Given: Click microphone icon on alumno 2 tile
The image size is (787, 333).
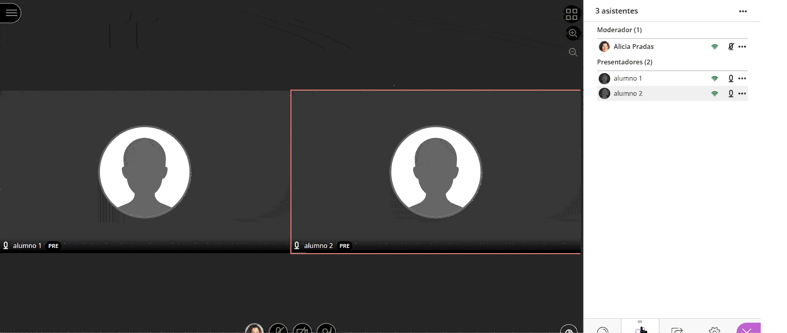Looking at the screenshot, I should coord(297,246).
